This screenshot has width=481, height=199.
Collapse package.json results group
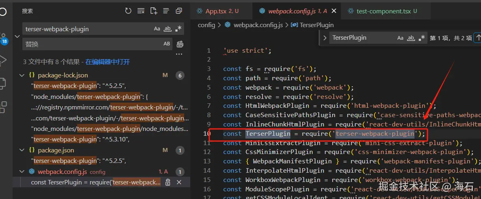pos(22,150)
